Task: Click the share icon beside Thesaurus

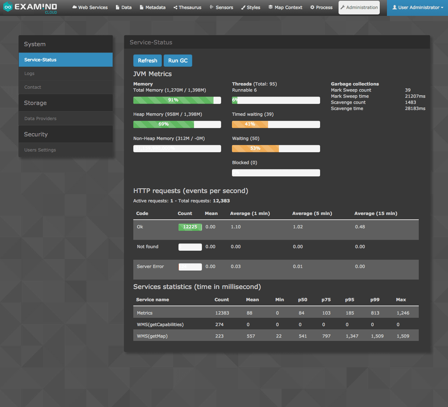Action: pyautogui.click(x=175, y=8)
